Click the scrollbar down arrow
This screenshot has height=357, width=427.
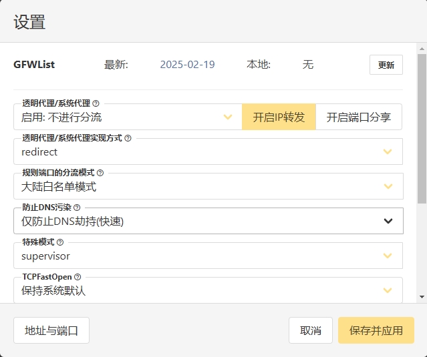click(x=422, y=297)
